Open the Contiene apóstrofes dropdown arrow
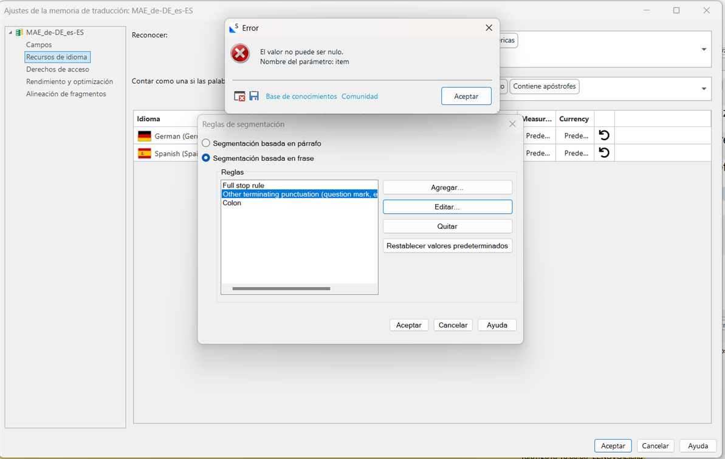Screen dimensions: 725x459 click(x=704, y=88)
